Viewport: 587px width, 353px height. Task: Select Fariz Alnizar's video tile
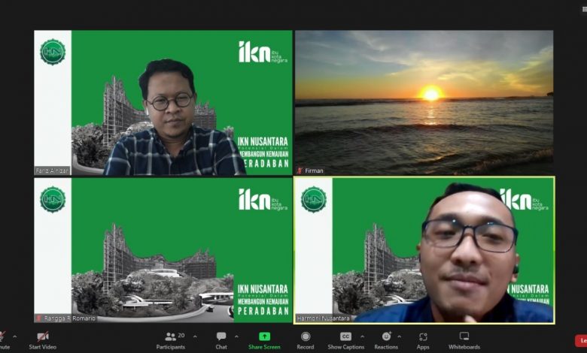(163, 103)
